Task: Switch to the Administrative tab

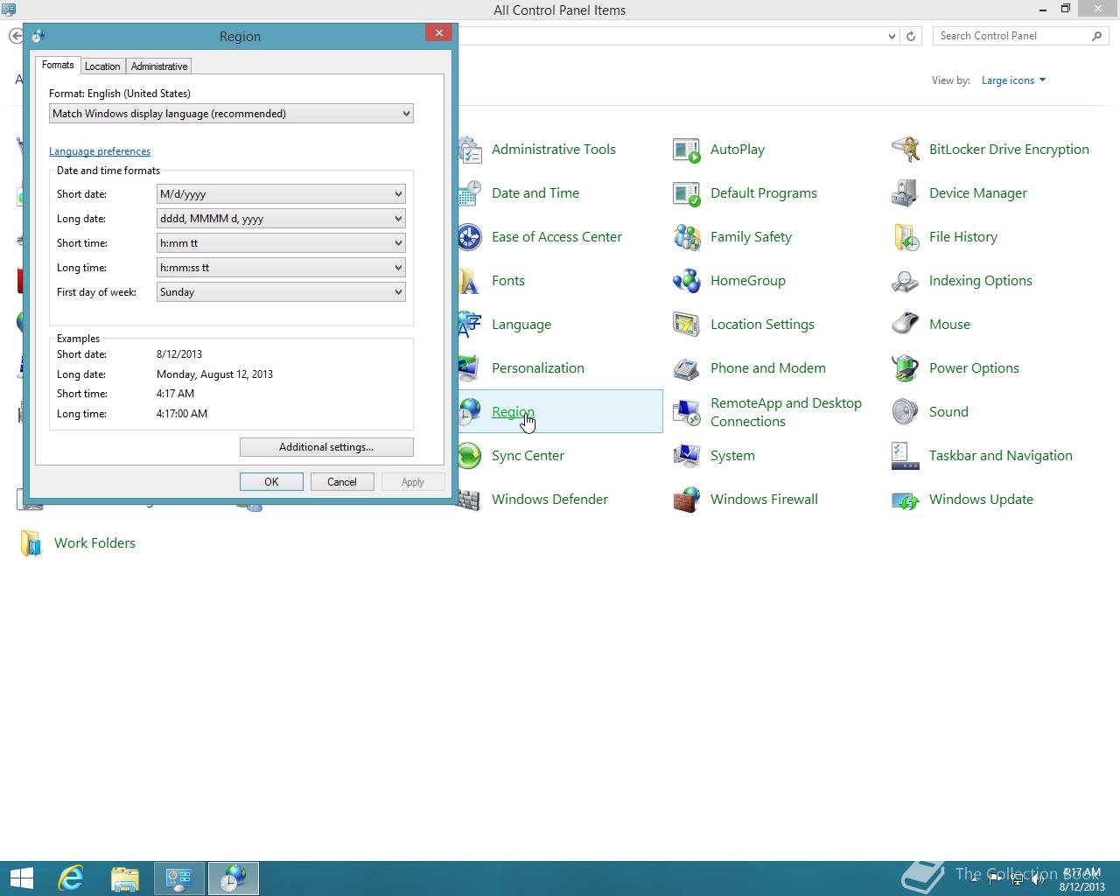Action: click(x=159, y=66)
